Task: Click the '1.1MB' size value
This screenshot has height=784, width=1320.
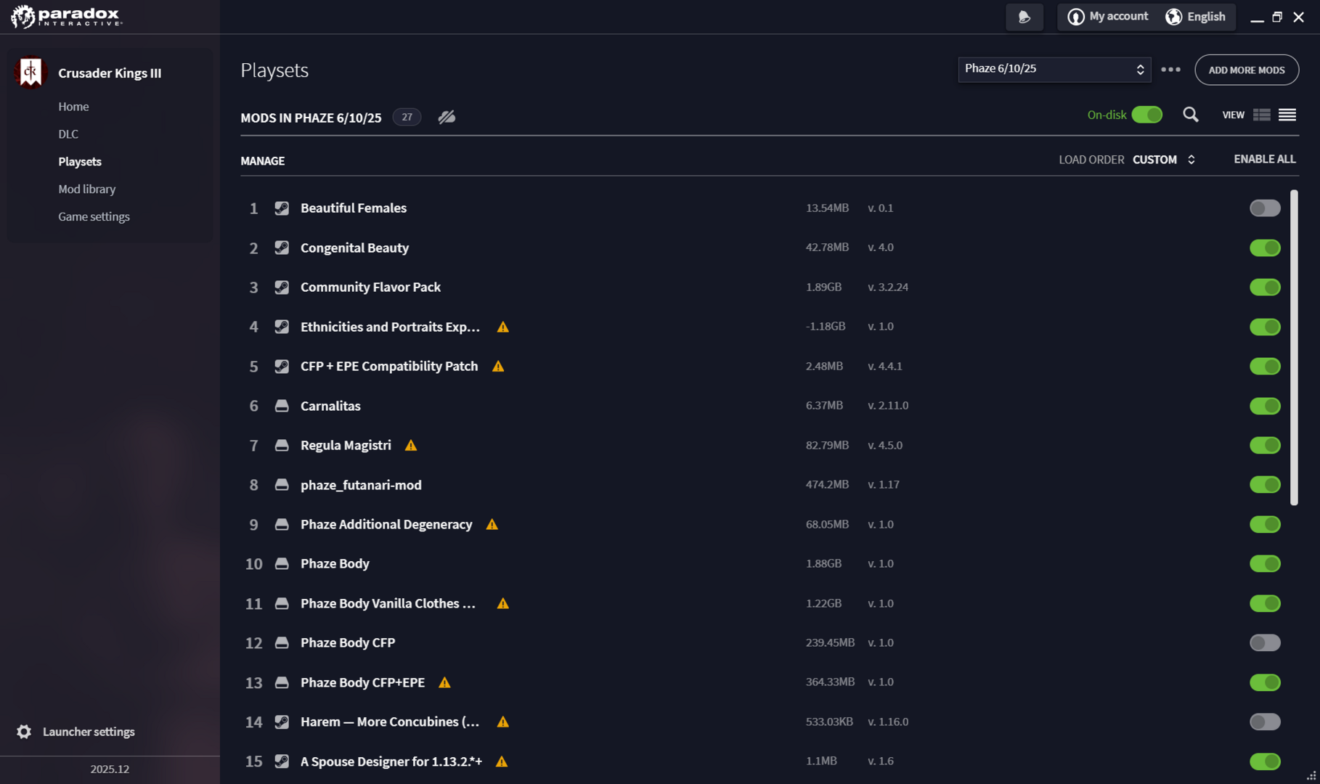Action: coord(821,761)
